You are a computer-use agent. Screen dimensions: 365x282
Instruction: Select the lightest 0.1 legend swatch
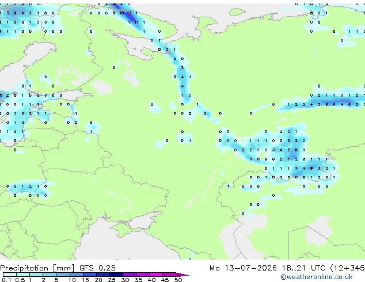10,275
